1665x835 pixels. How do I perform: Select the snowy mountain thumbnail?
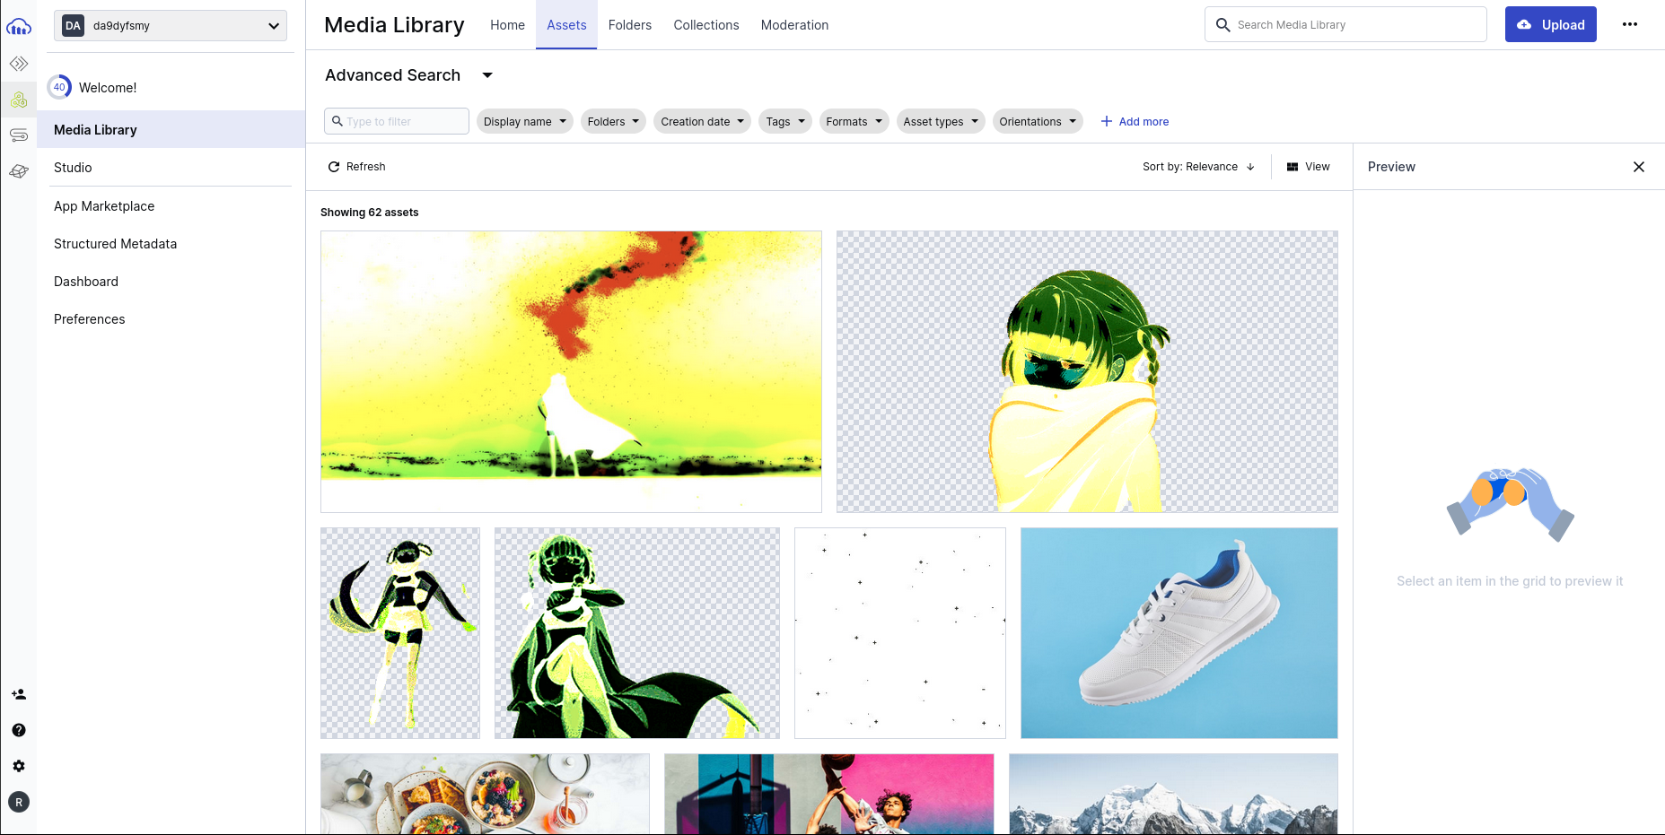1173,794
